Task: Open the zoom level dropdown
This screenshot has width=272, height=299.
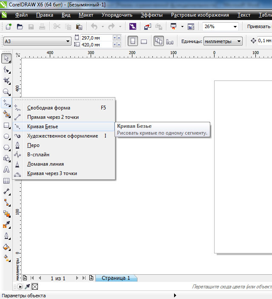Action: point(235,27)
